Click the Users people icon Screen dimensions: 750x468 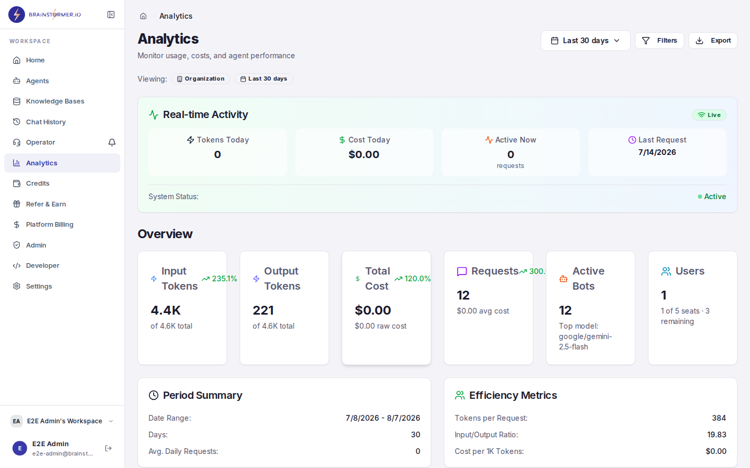pyautogui.click(x=666, y=271)
